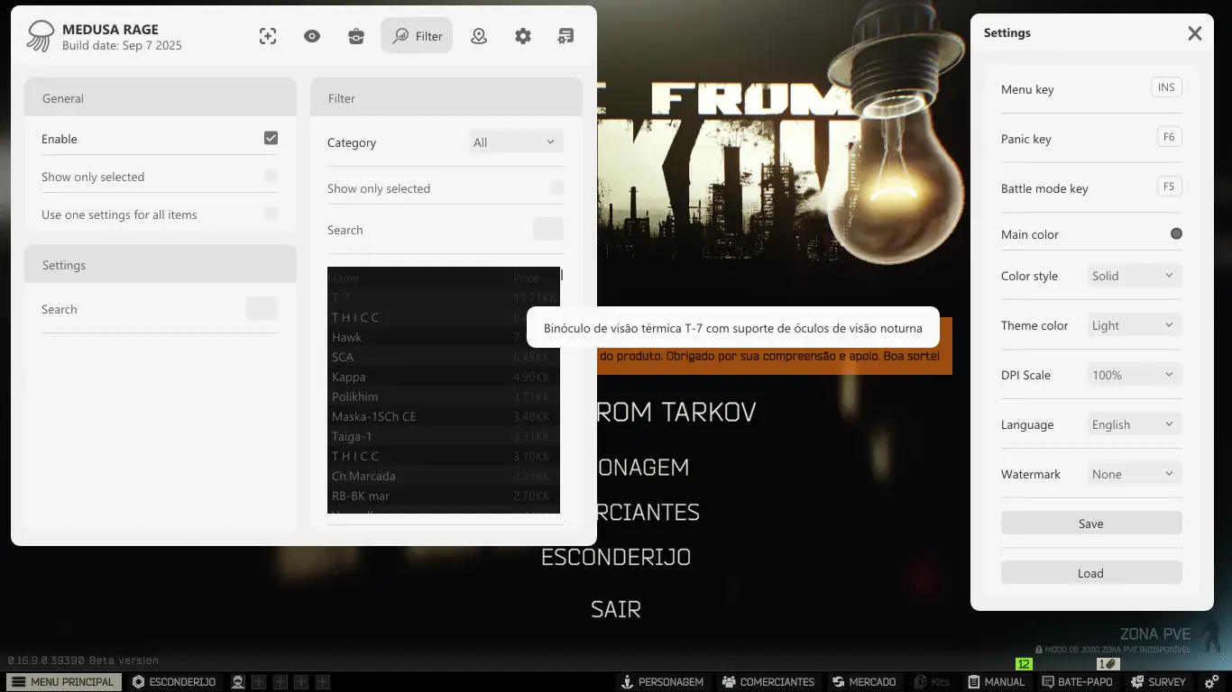The height and width of the screenshot is (692, 1232).
Task: Switch to the Filter tab
Action: [417, 36]
